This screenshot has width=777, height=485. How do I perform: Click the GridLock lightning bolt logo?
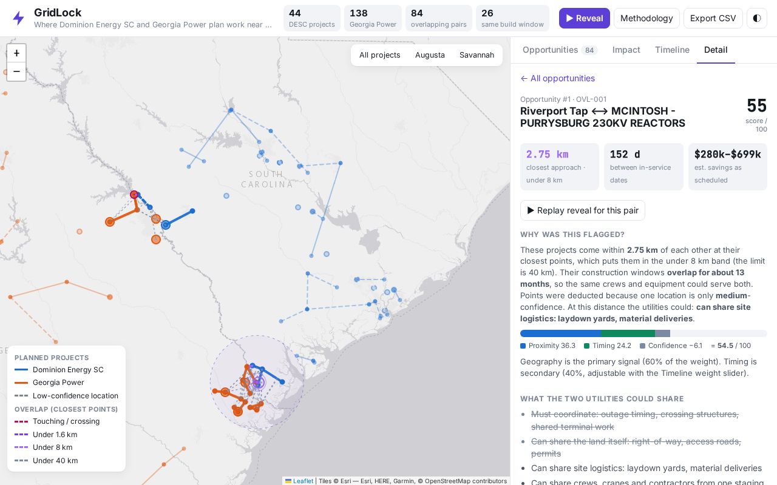click(19, 18)
